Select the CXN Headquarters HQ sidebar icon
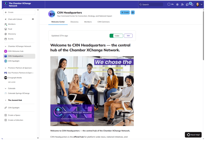 [x=6, y=56]
